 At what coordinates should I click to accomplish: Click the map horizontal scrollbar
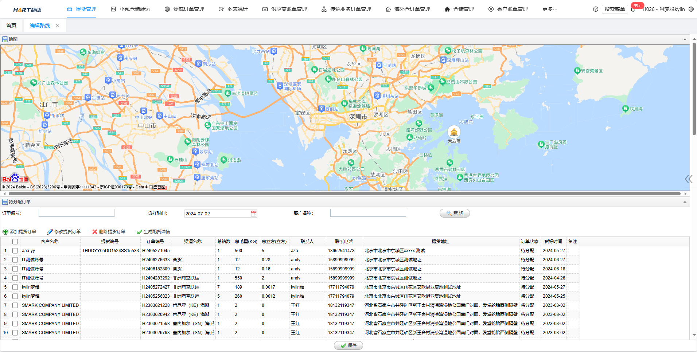[343, 194]
